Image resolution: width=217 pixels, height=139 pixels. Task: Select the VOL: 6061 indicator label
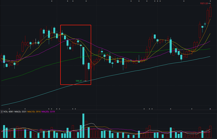tap(8, 112)
